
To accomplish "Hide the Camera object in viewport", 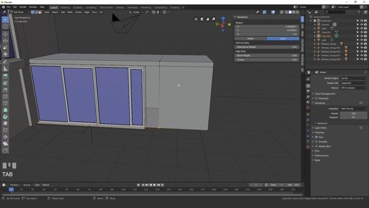I will [362, 24].
